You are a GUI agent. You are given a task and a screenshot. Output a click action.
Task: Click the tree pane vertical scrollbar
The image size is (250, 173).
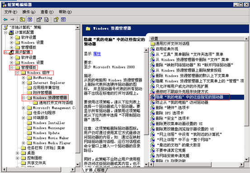(x=78, y=91)
